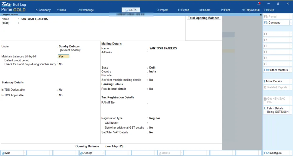The width and height of the screenshot is (293, 156).
Task: Open 9: TallyCapital menu
Action: click(x=251, y=10)
